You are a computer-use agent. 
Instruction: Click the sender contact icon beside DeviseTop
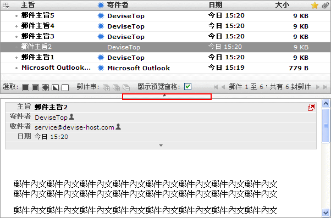click(71, 117)
